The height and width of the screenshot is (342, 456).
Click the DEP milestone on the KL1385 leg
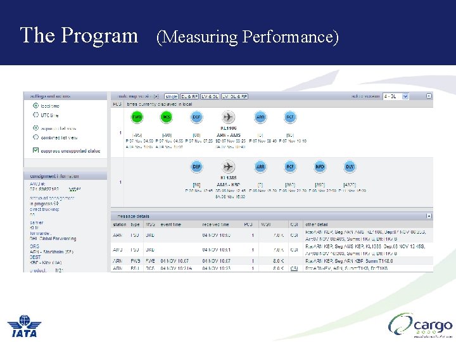pyautogui.click(x=196, y=167)
